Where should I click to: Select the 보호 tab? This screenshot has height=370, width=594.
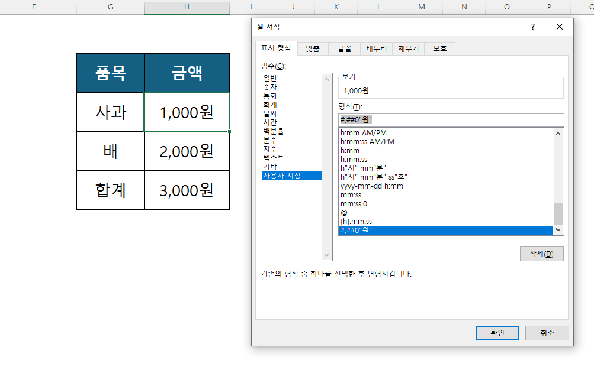click(439, 48)
